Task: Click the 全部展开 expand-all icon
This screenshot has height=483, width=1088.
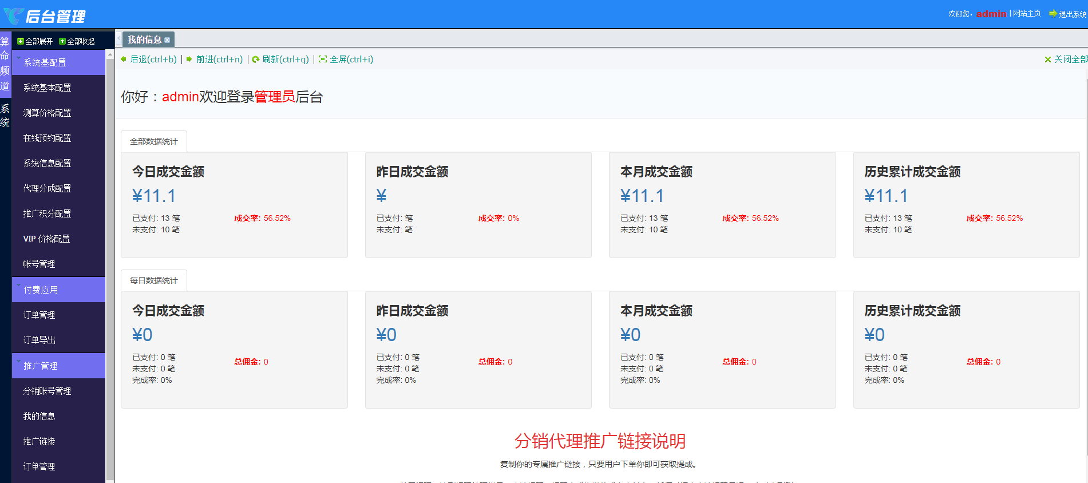Action: [x=21, y=41]
